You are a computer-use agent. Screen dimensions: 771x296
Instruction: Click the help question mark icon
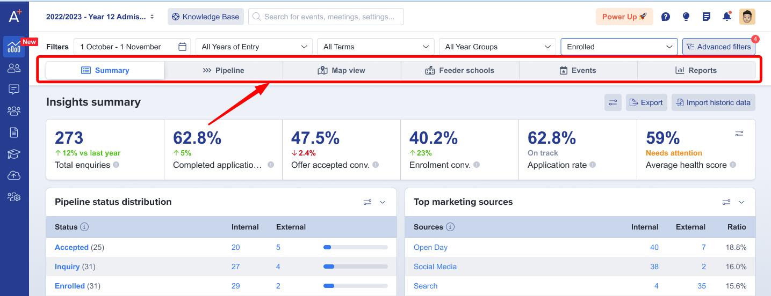click(665, 17)
